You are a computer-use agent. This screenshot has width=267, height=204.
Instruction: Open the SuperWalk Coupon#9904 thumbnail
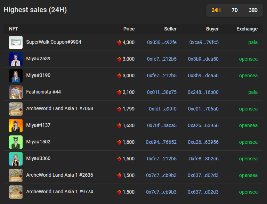16,42
